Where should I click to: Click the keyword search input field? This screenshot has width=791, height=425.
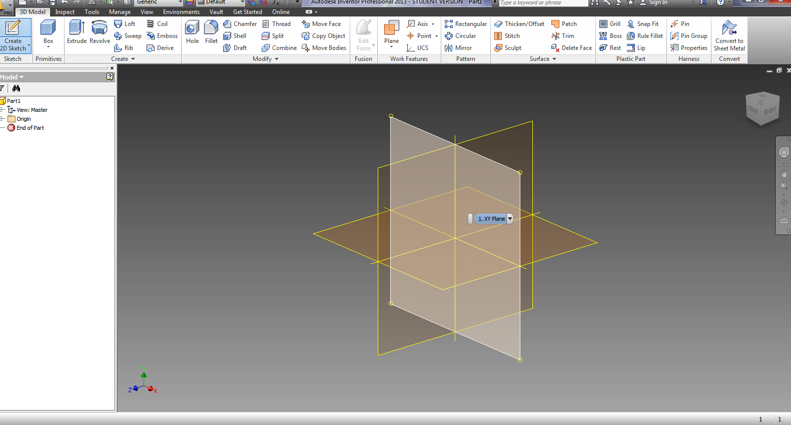coord(543,3)
